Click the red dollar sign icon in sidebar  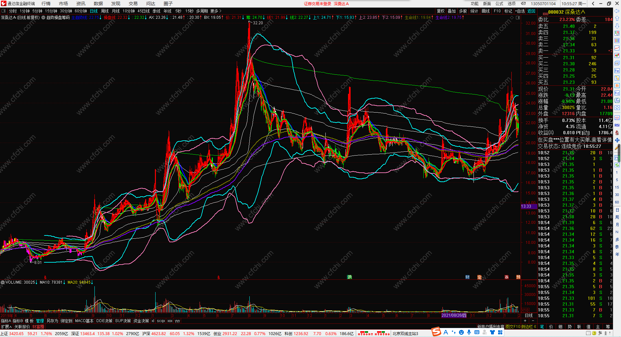pos(617,133)
